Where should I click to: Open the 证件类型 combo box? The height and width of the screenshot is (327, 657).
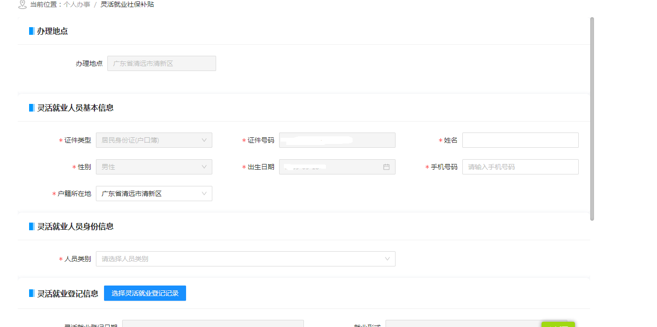154,140
